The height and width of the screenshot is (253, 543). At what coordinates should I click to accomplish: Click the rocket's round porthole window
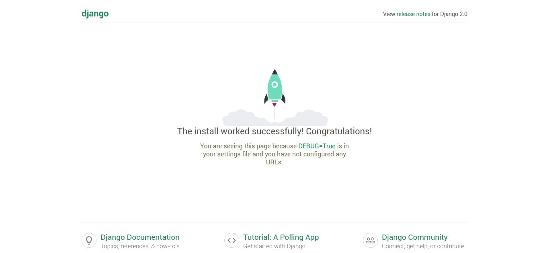click(x=275, y=85)
